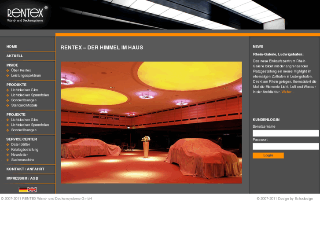The width and height of the screenshot is (320, 240).
Task: Open Lichtdecken Spannfolien under Projekte
Action: [x=30, y=125]
